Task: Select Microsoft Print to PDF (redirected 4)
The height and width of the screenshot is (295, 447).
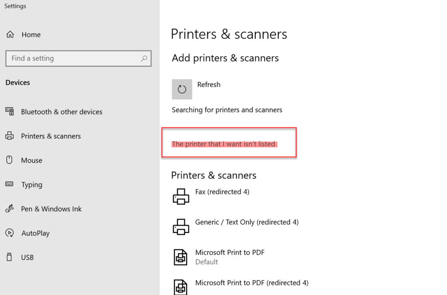Action: coord(251,283)
